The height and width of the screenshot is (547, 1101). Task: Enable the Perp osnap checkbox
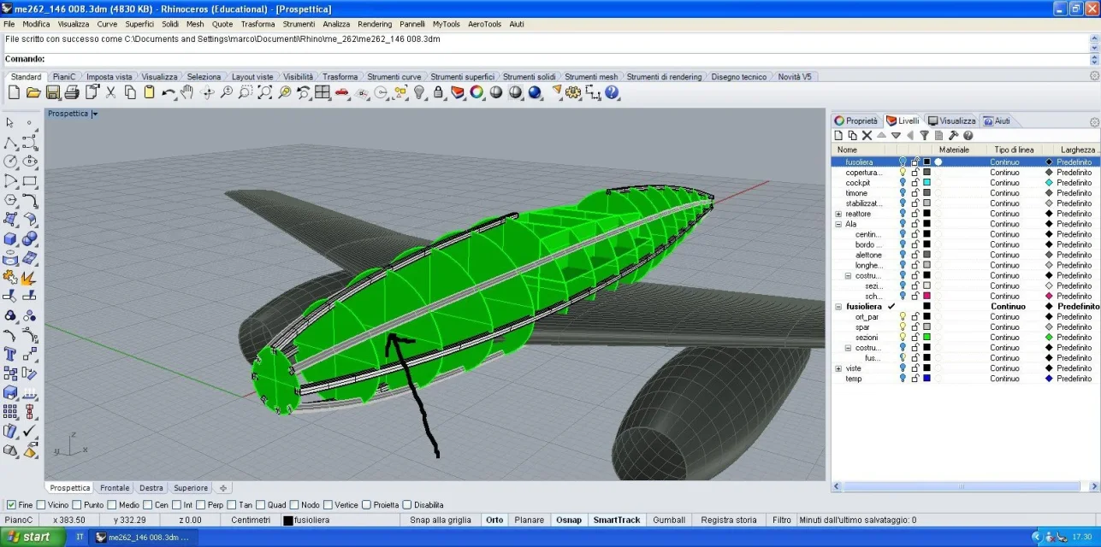click(203, 505)
